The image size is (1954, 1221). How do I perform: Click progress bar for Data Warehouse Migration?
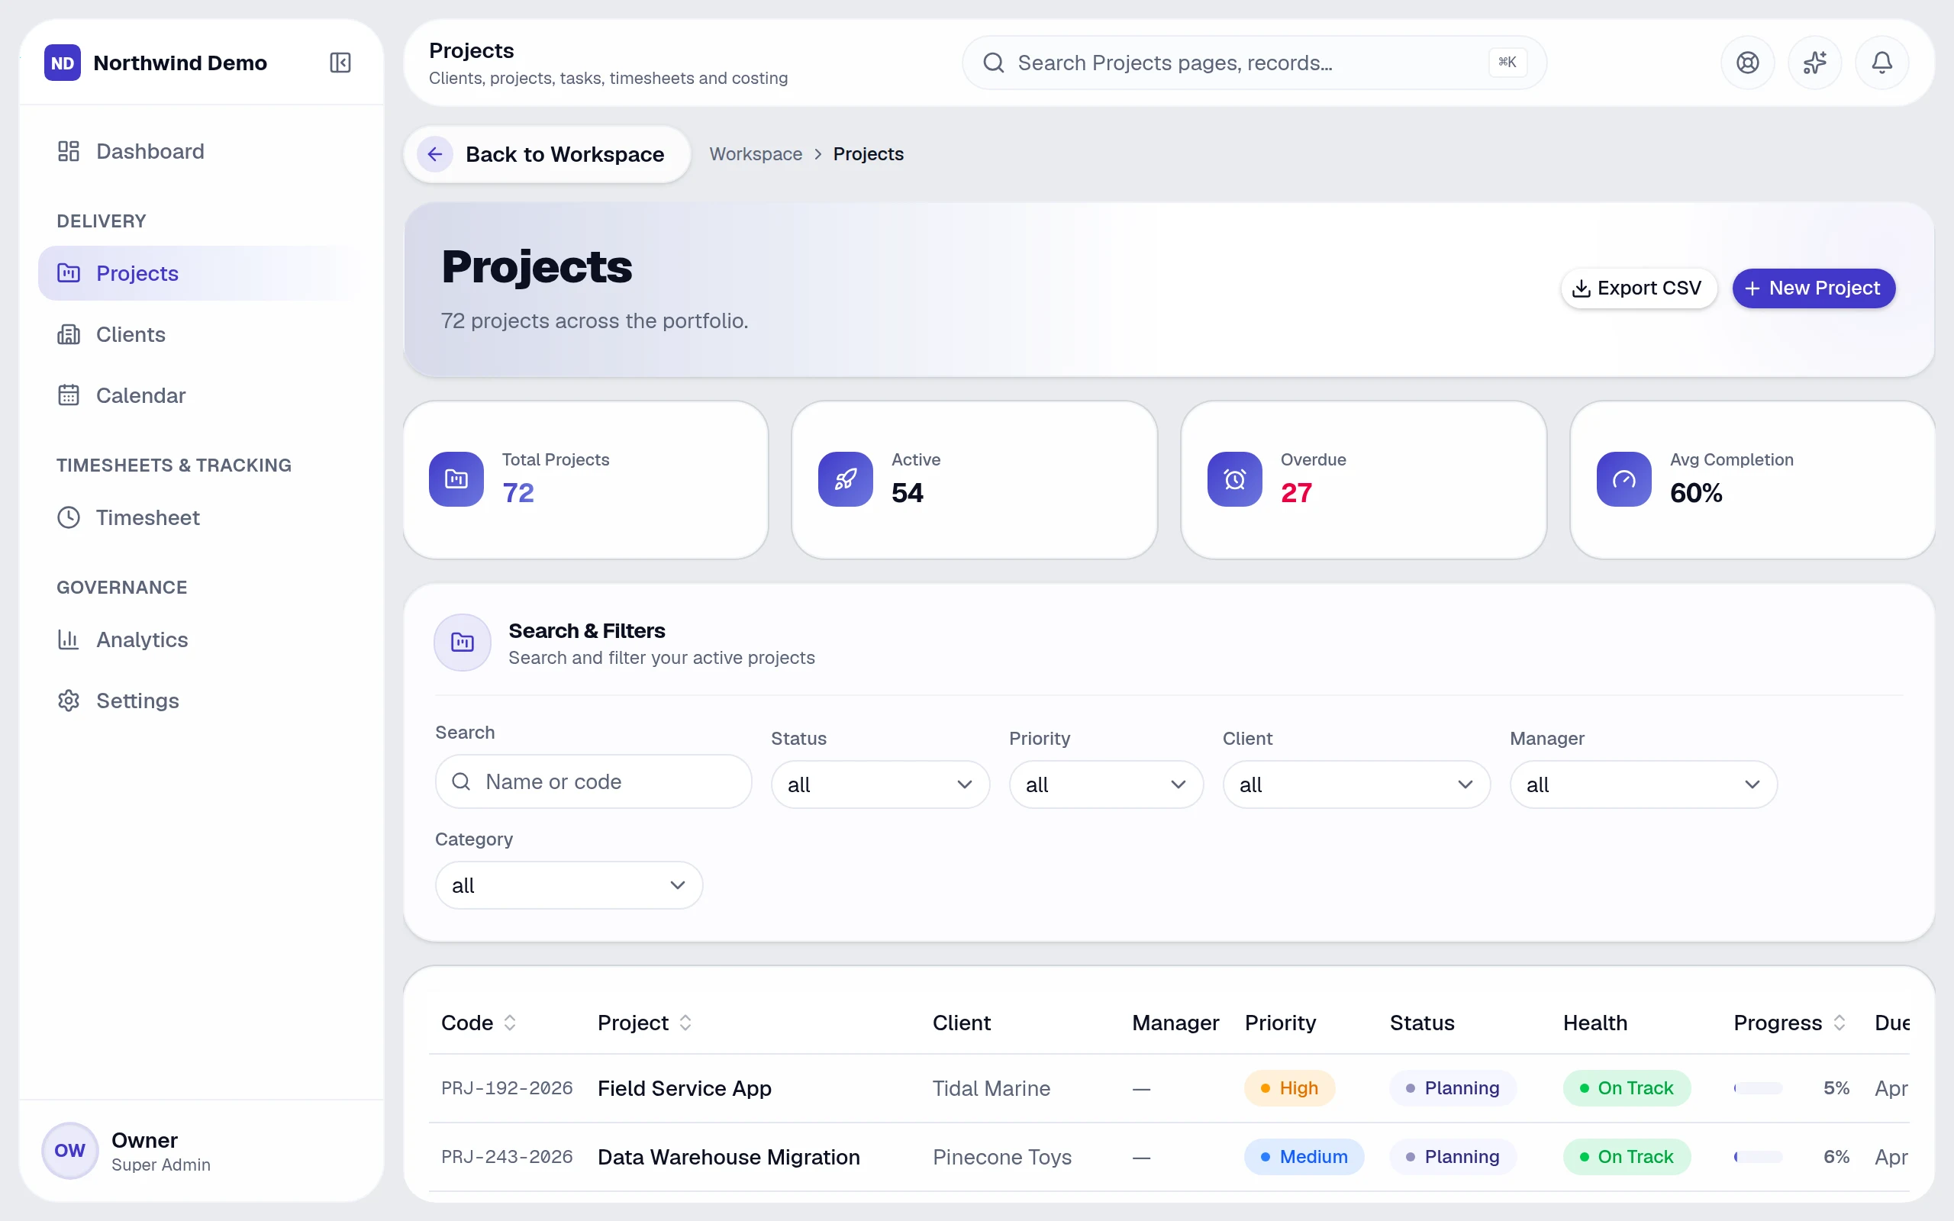pos(1758,1156)
